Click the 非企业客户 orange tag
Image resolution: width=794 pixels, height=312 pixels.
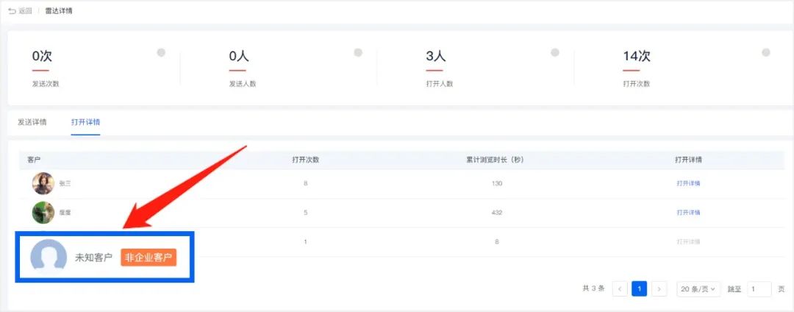click(149, 258)
